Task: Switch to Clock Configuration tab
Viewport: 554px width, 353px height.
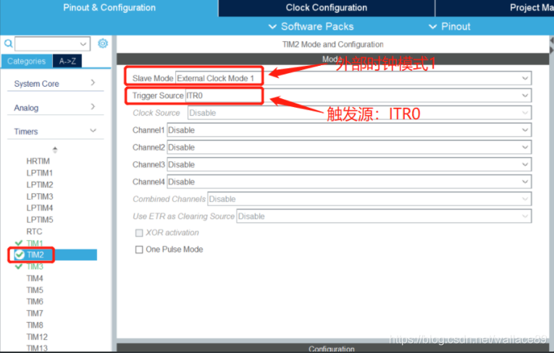Action: (x=327, y=8)
